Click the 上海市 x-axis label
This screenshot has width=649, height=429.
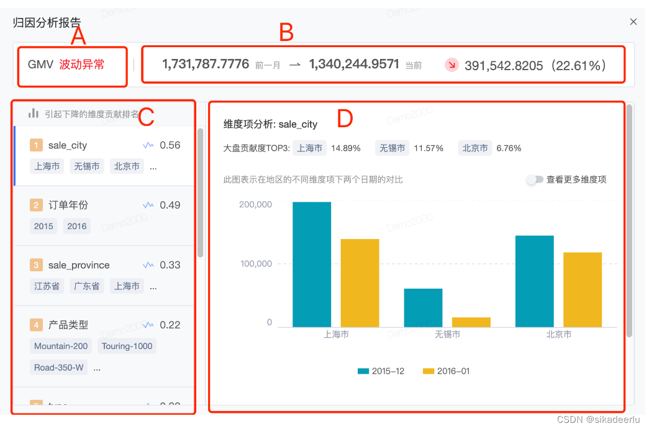(x=336, y=334)
